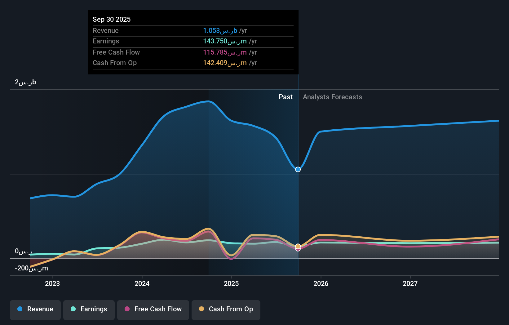The image size is (509, 325).
Task: Click the -200m y-axis label
Action: click(31, 268)
